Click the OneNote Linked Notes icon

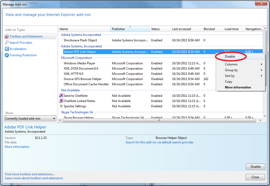pos(61,101)
